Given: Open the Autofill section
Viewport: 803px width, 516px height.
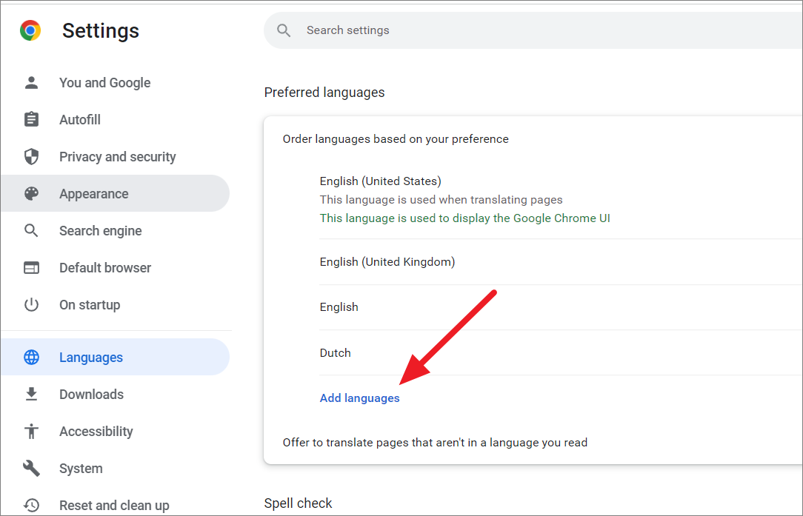Looking at the screenshot, I should point(116,119).
